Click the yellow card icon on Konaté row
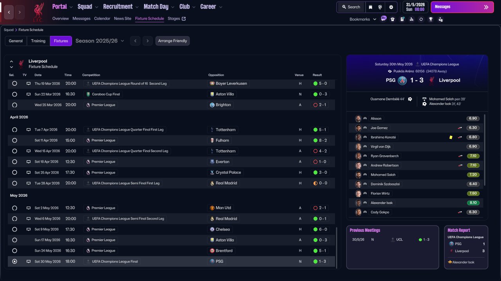This screenshot has width=501, height=281. tap(451, 137)
